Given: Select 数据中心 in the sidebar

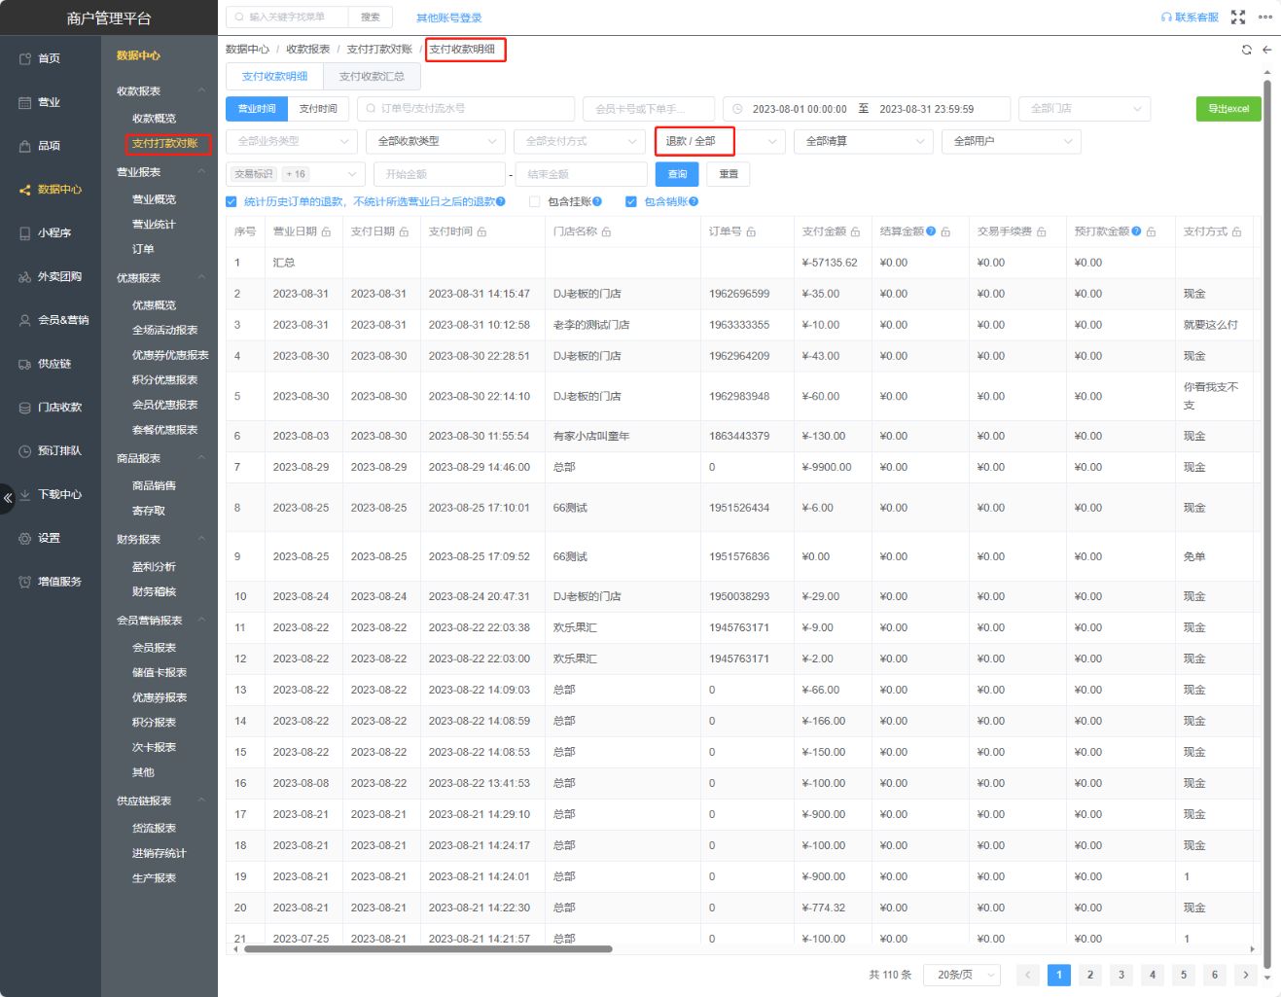Looking at the screenshot, I should point(51,190).
